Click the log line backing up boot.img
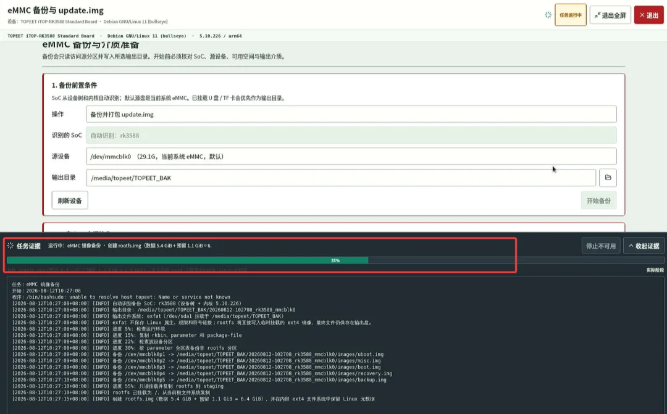The height and width of the screenshot is (414, 667). pos(196,367)
